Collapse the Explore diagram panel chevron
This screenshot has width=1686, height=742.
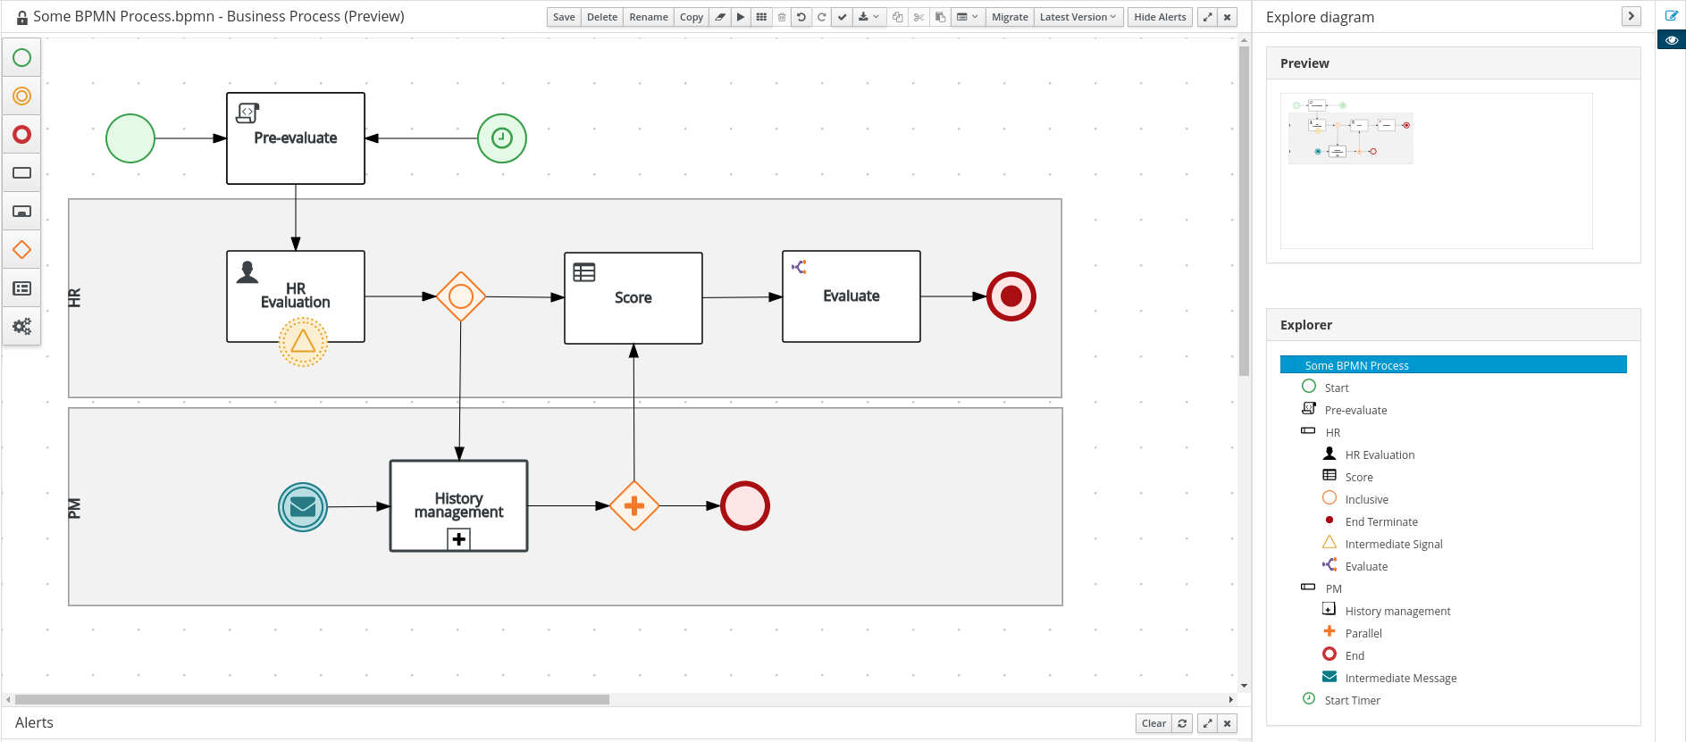click(x=1631, y=16)
